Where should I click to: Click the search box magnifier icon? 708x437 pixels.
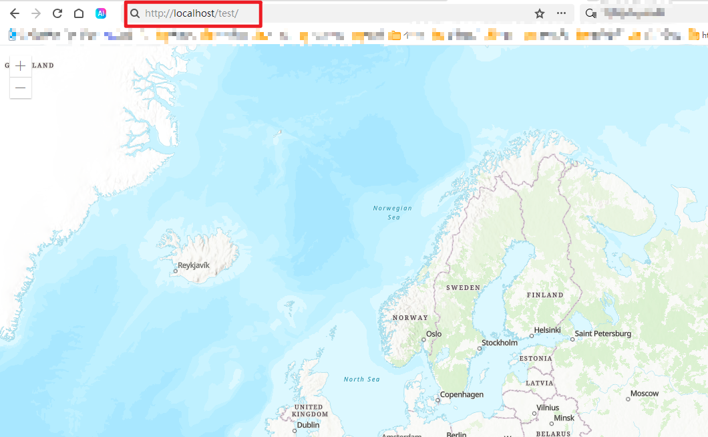point(590,13)
